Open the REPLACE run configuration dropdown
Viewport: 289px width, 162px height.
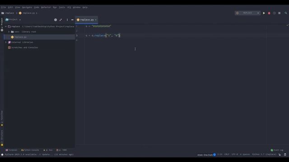pos(247,13)
